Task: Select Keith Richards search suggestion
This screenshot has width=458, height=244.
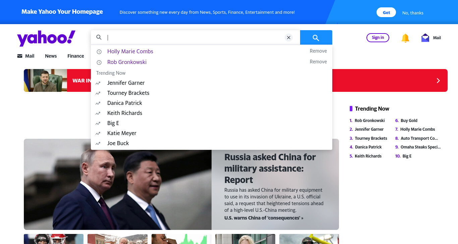Action: click(x=125, y=113)
